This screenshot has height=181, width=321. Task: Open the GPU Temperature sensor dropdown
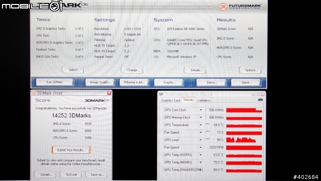click(201, 125)
